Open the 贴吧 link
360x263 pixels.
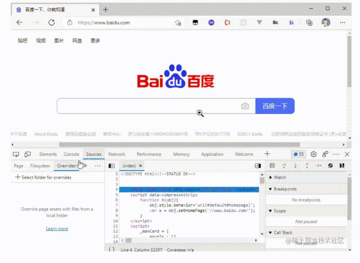point(22,41)
